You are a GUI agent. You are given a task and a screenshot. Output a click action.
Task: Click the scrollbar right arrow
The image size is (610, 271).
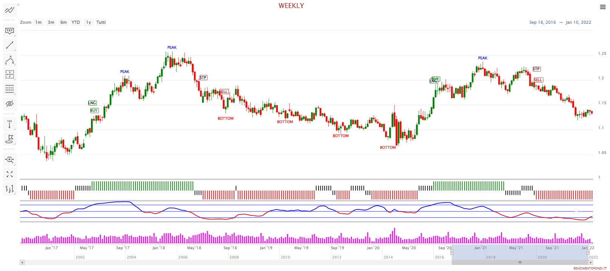tap(591, 262)
